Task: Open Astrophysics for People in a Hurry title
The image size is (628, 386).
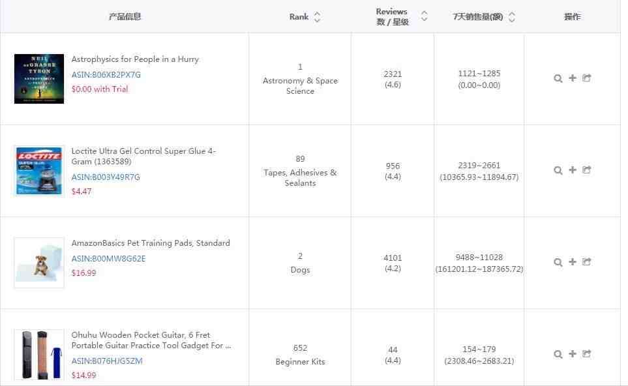Action: (135, 59)
